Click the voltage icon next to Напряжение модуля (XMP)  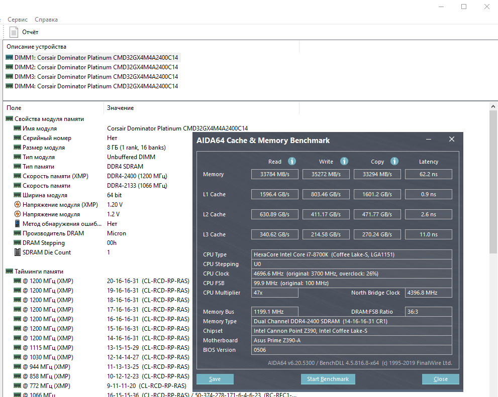[18, 205]
